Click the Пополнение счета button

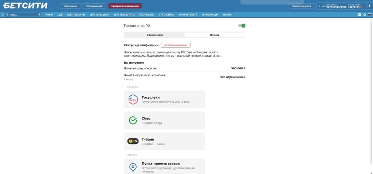[x=301, y=6]
